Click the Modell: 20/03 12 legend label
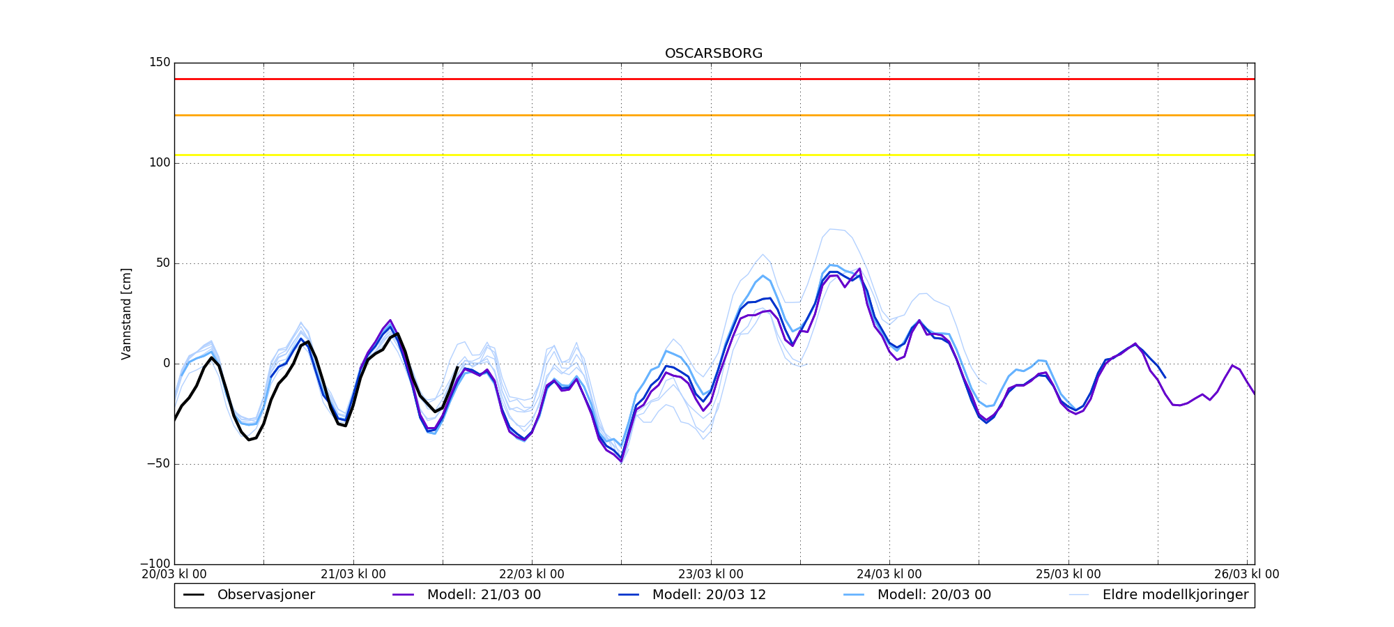 [x=710, y=595]
